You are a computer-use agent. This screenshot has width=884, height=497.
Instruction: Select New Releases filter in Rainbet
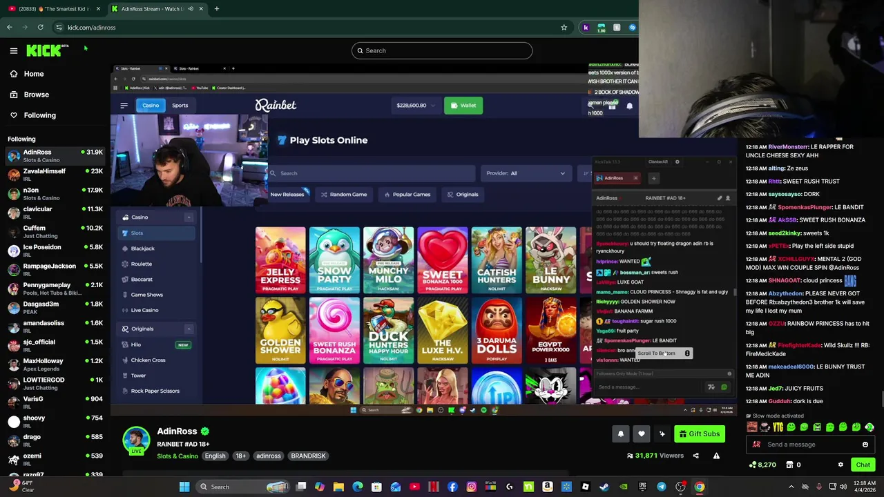coord(287,195)
